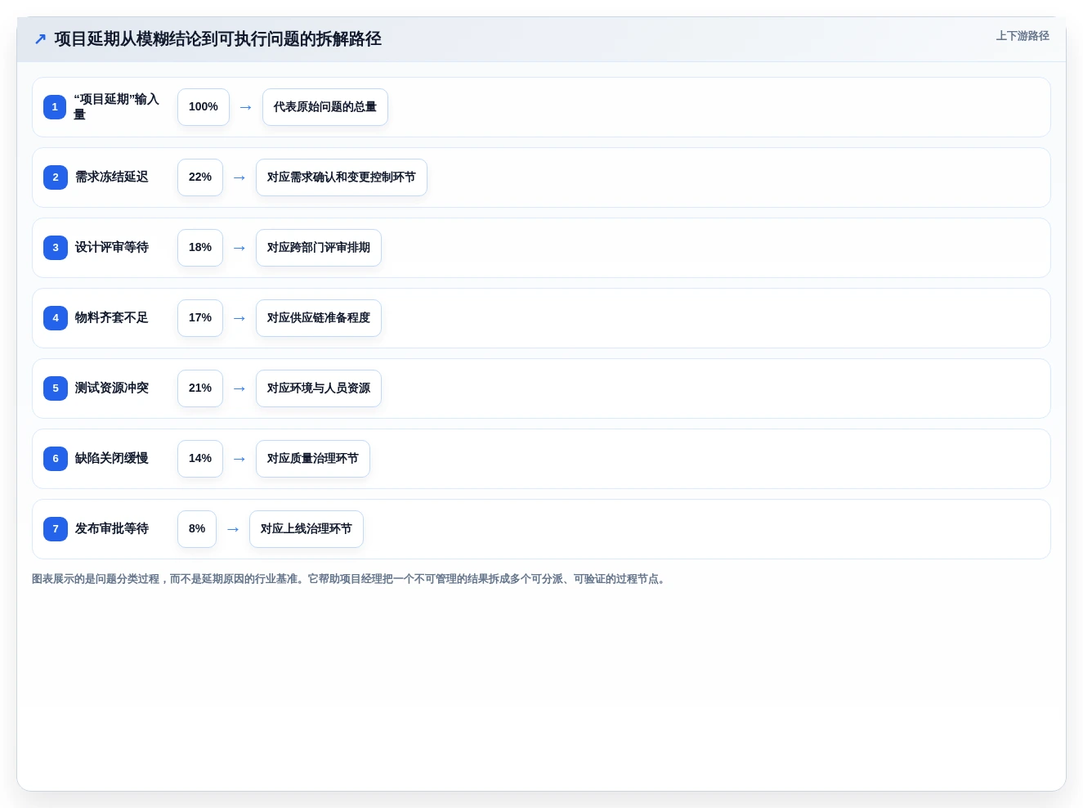Open the 对应环境与人员资源 box
The height and width of the screenshot is (808, 1083).
tap(319, 388)
